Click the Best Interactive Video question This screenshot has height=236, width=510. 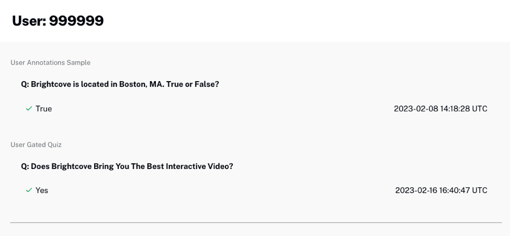pos(127,166)
